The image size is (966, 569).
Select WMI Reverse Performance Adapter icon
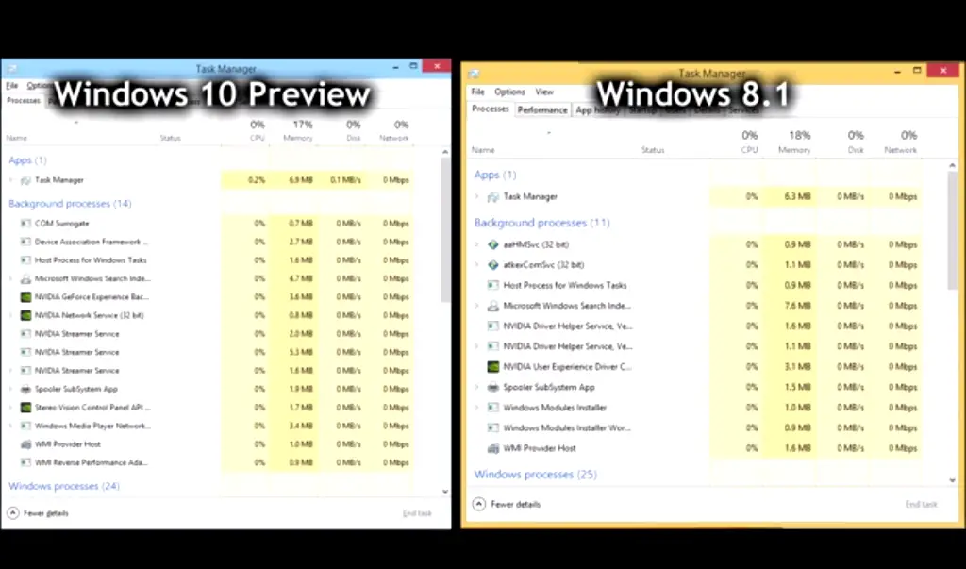click(x=25, y=463)
